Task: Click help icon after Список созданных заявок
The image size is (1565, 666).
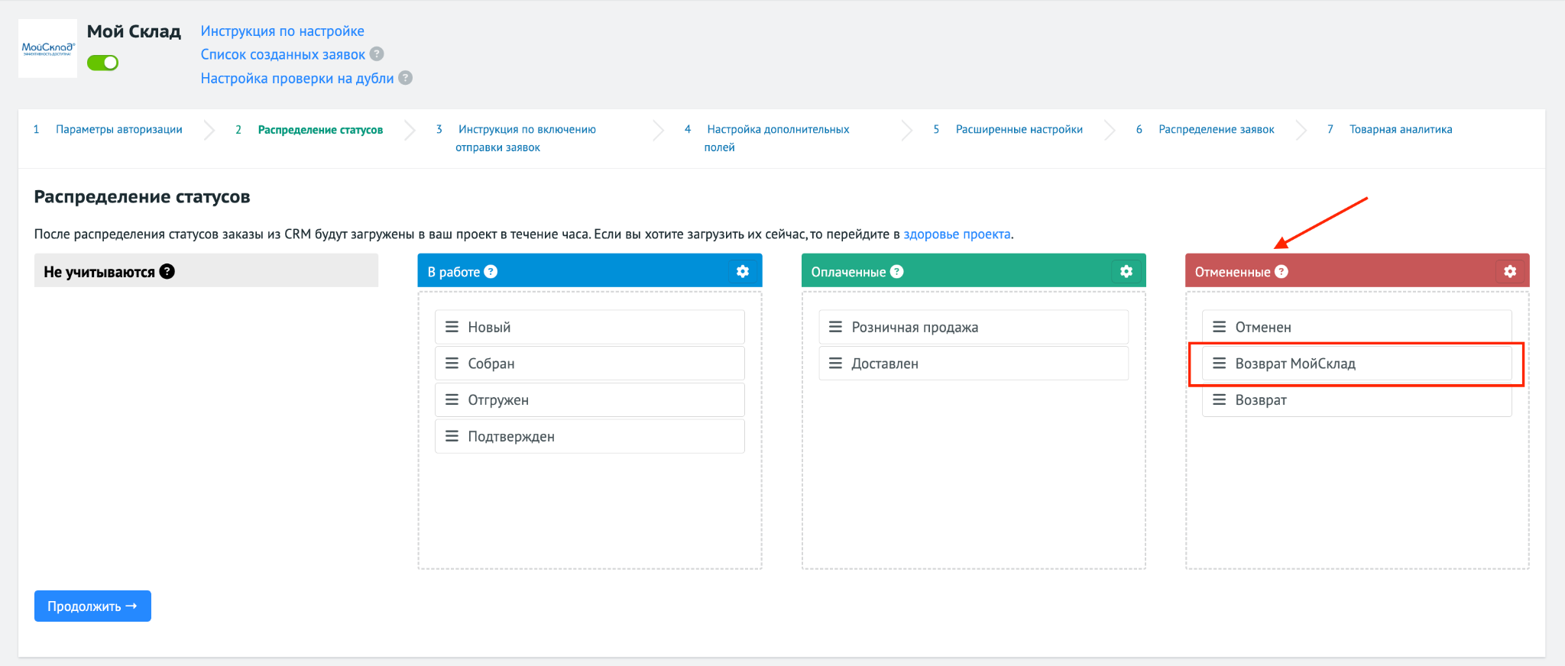Action: 377,53
